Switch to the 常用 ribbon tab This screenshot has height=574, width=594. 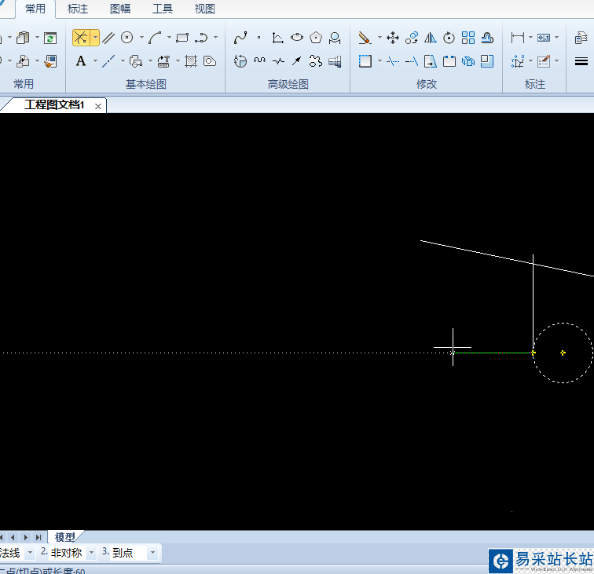pyautogui.click(x=35, y=9)
